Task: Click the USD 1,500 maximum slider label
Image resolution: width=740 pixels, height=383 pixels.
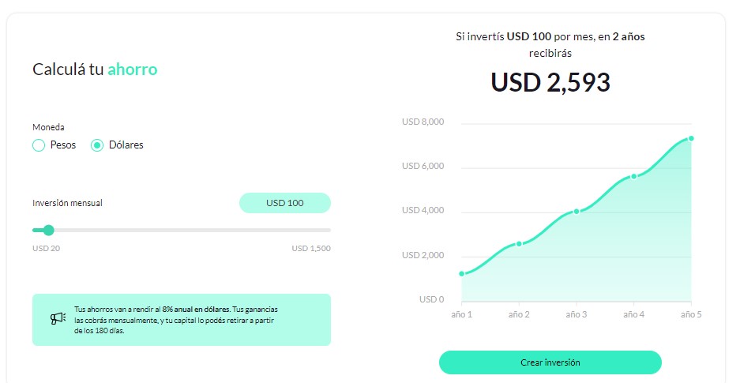Action: pos(311,249)
